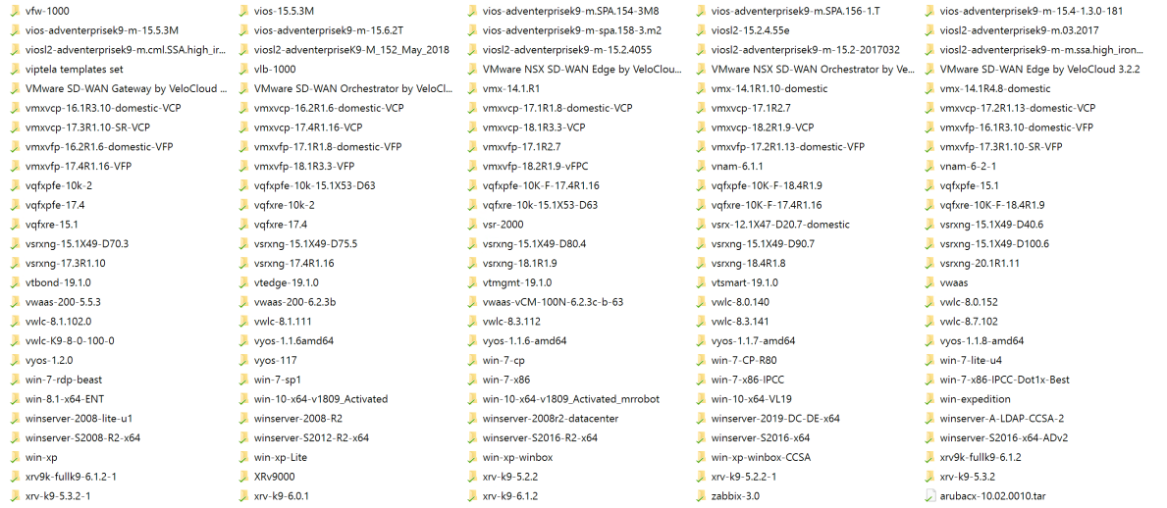The width and height of the screenshot is (1167, 508).
Task: Select folder icon next to win-xp-Lite
Action: click(x=244, y=457)
